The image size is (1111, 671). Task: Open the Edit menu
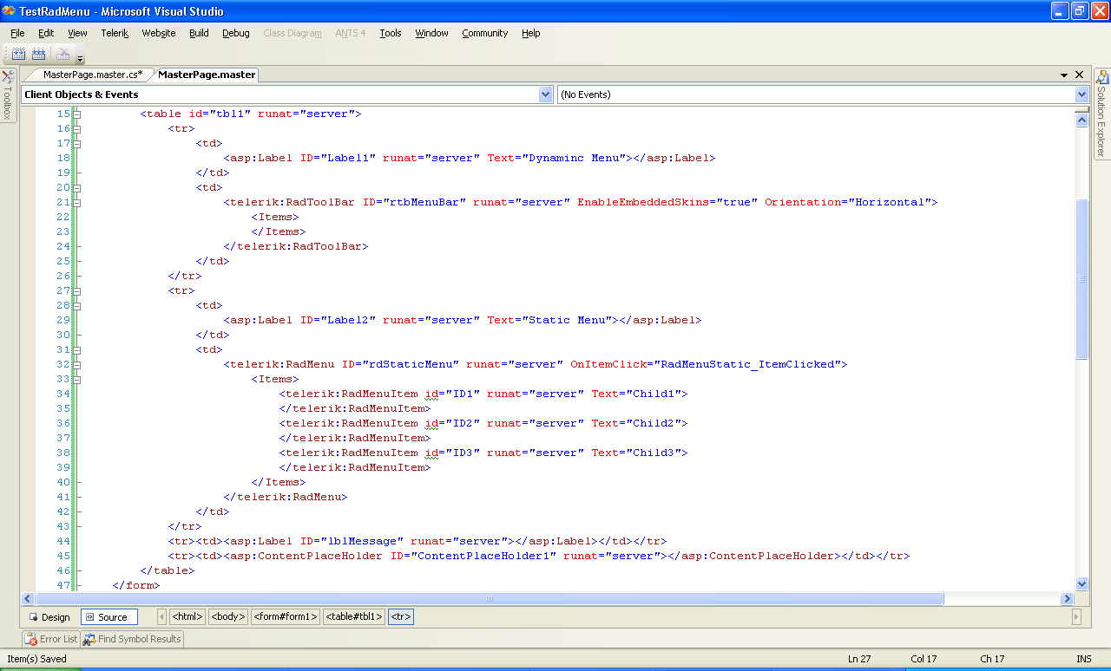click(x=46, y=33)
